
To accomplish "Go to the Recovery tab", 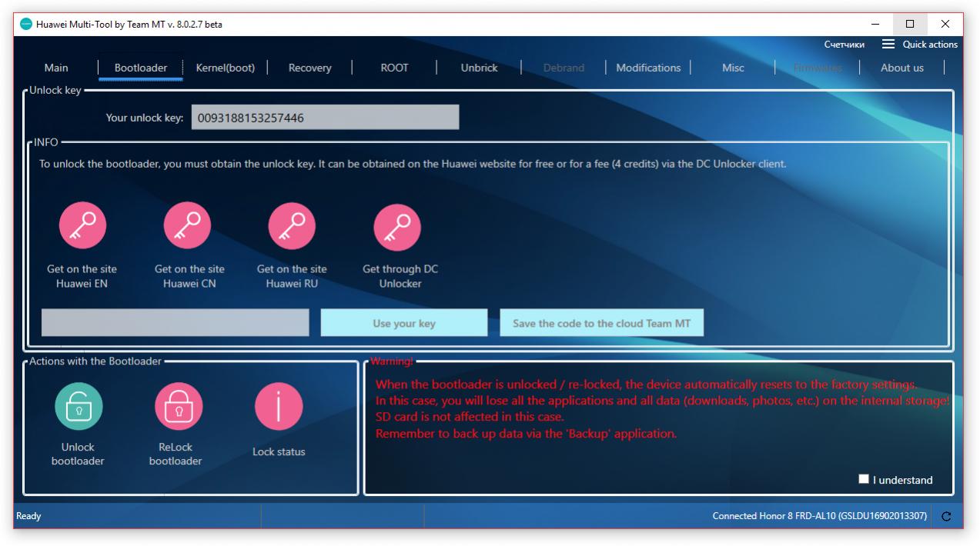I will (x=310, y=68).
